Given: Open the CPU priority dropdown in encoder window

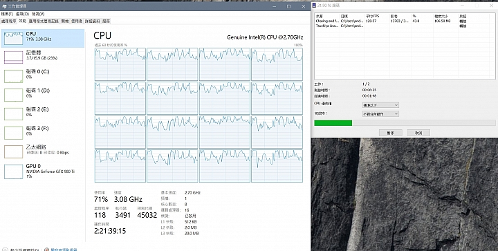Looking at the screenshot, I should pyautogui.click(x=380, y=105).
